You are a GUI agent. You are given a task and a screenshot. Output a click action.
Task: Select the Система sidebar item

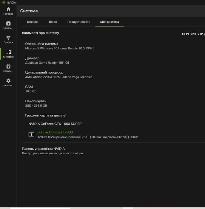coord(8,54)
